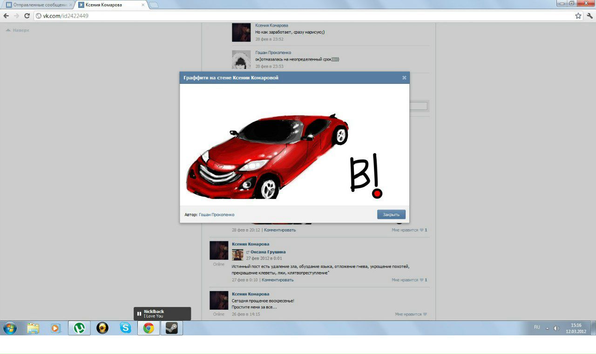Open Chrome wrench settings menu
Image resolution: width=596 pixels, height=354 pixels.
[589, 16]
